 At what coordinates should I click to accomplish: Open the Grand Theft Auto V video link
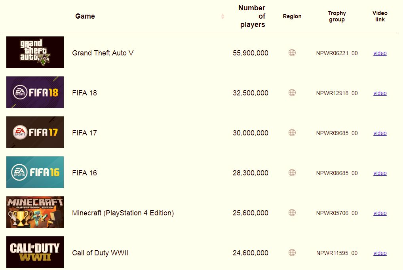(380, 53)
